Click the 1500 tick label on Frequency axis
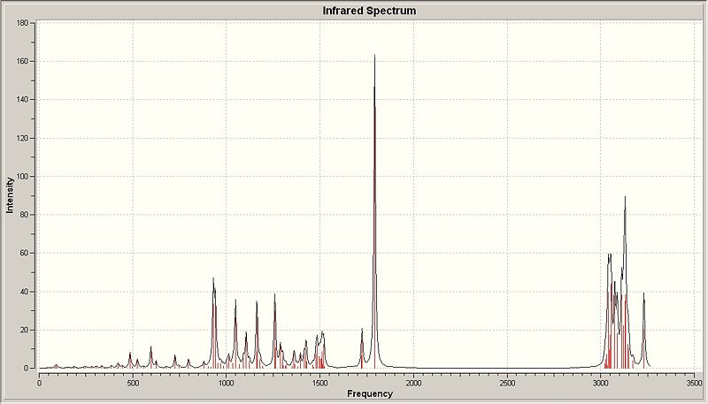The image size is (708, 404). pos(319,383)
